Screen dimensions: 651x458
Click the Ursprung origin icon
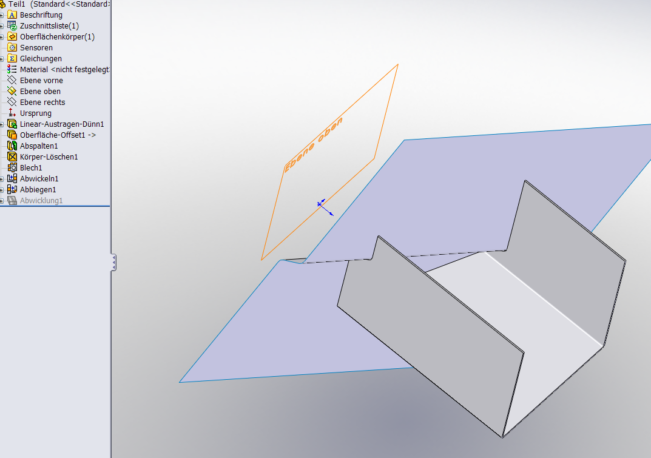(x=12, y=113)
